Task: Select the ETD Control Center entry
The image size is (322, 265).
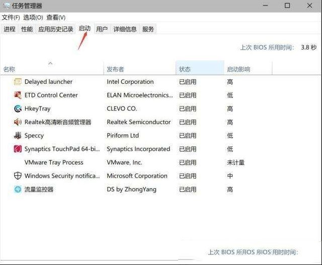Action: [x=51, y=95]
